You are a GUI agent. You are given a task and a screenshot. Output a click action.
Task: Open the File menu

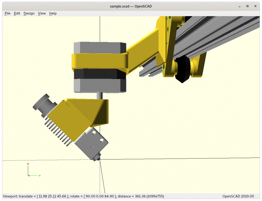tap(7, 13)
